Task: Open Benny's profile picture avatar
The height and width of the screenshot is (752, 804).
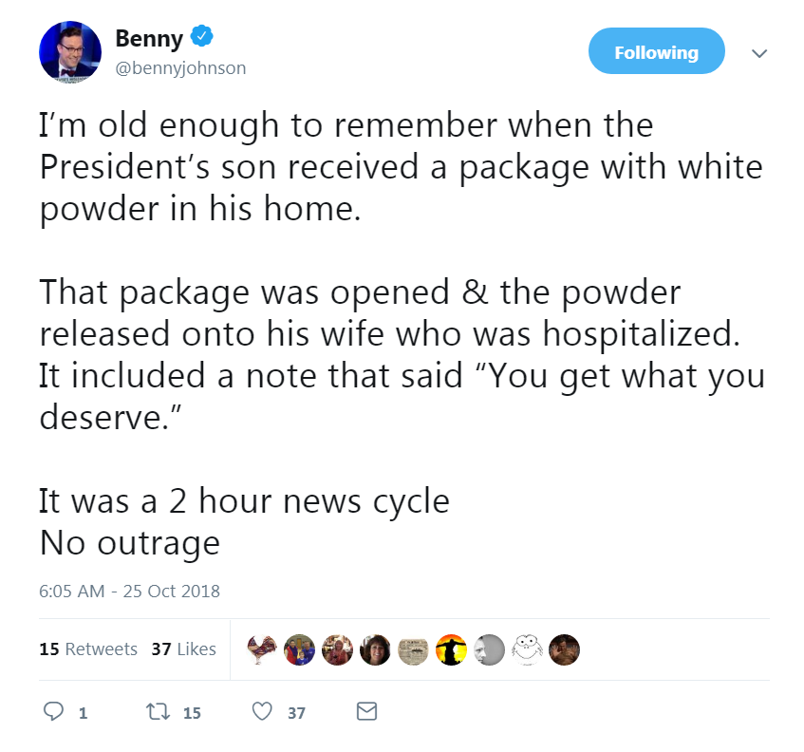Action: (70, 52)
